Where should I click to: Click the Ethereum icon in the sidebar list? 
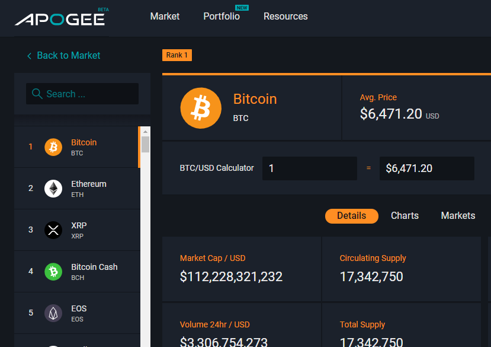[x=53, y=189]
